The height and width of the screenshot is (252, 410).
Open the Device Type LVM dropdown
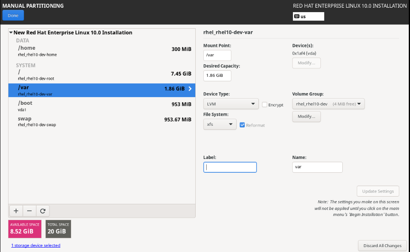[x=231, y=104]
